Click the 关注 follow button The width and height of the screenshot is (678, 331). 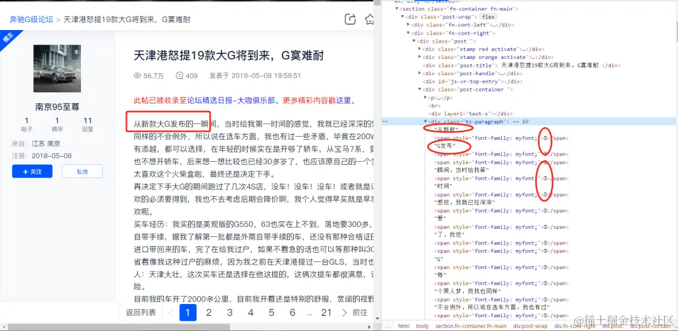coord(32,171)
